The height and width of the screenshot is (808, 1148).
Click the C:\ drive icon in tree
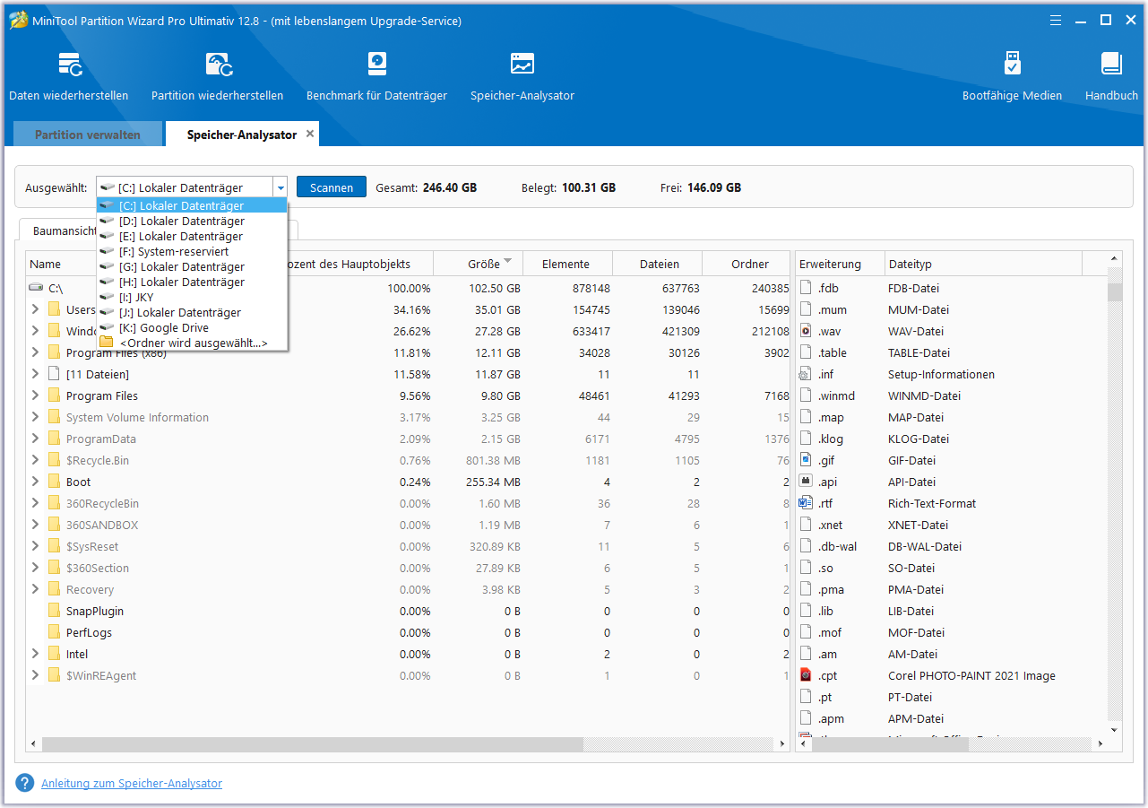(x=36, y=288)
